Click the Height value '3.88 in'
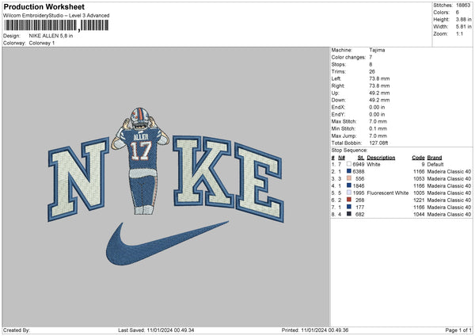Viewport: 475px width, 336px height. [x=463, y=19]
